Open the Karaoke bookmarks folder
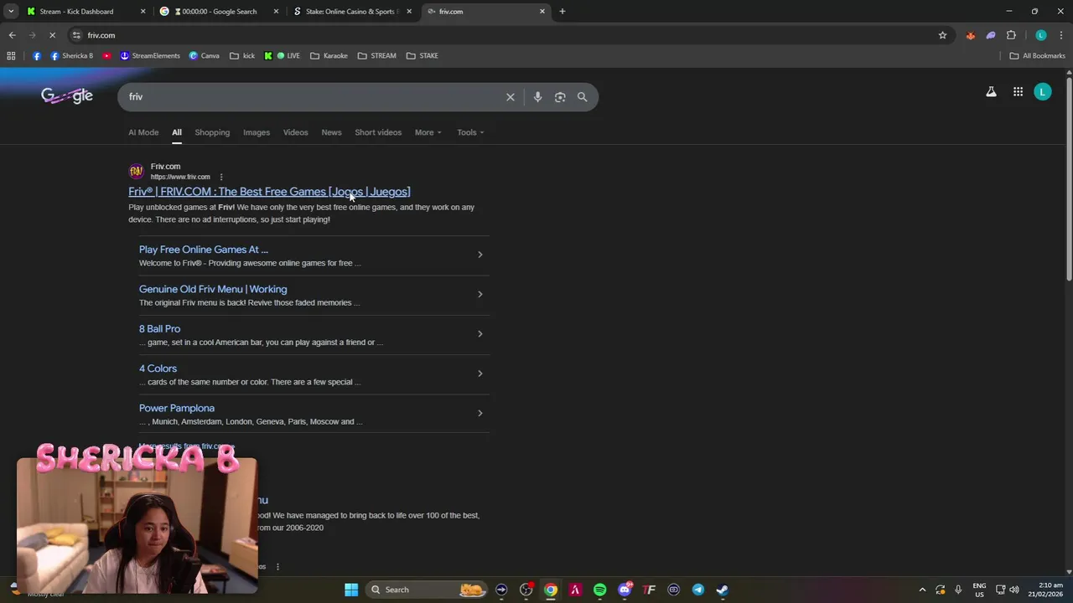1073x603 pixels. point(329,56)
